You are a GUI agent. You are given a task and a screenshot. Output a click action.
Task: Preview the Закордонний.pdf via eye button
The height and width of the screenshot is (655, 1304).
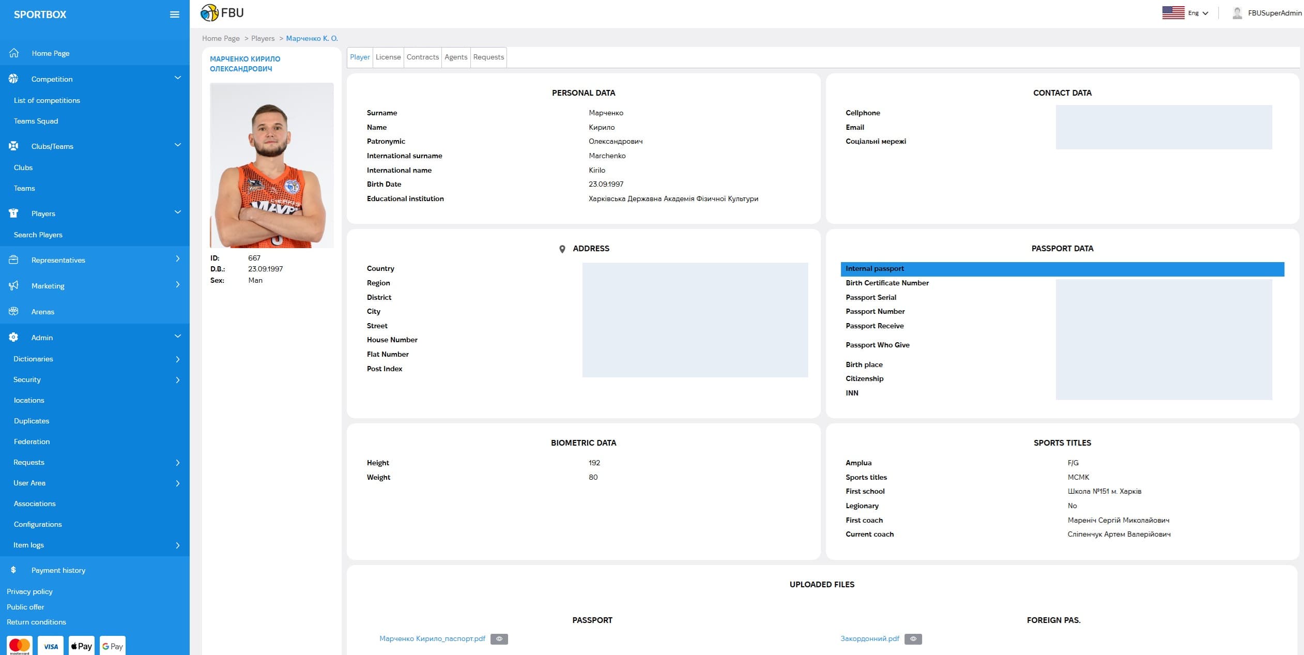(913, 639)
